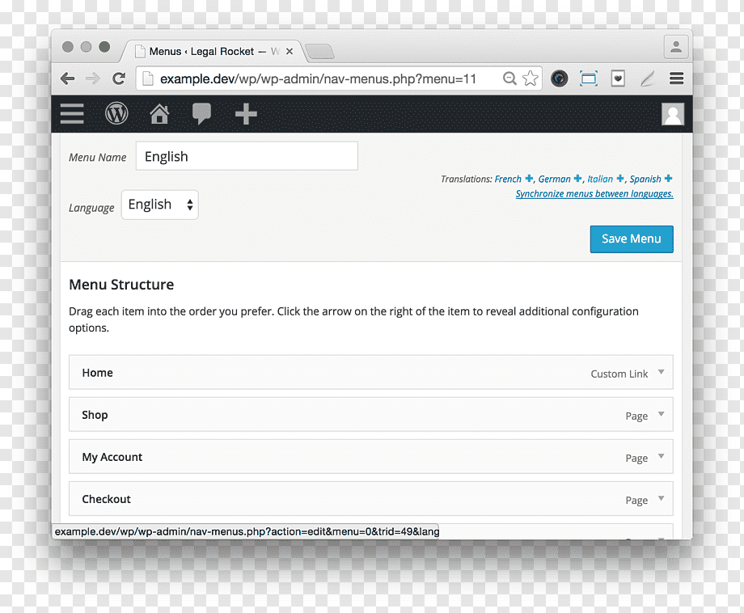
Task: Click the Menu Name text field
Action: coord(247,156)
